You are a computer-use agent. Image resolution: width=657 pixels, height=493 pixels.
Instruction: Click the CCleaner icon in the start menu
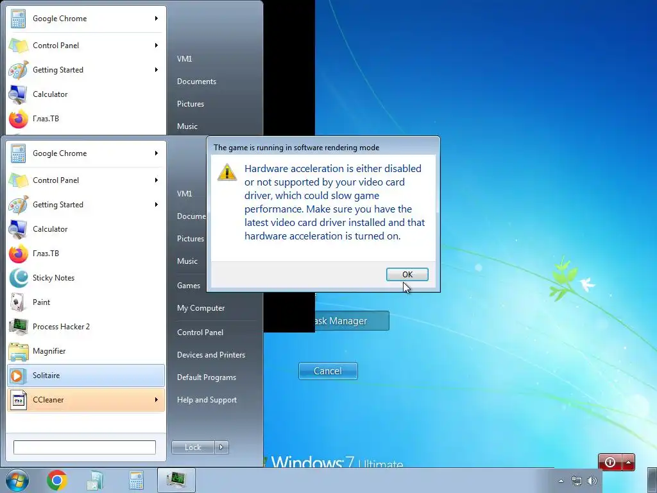(19, 400)
